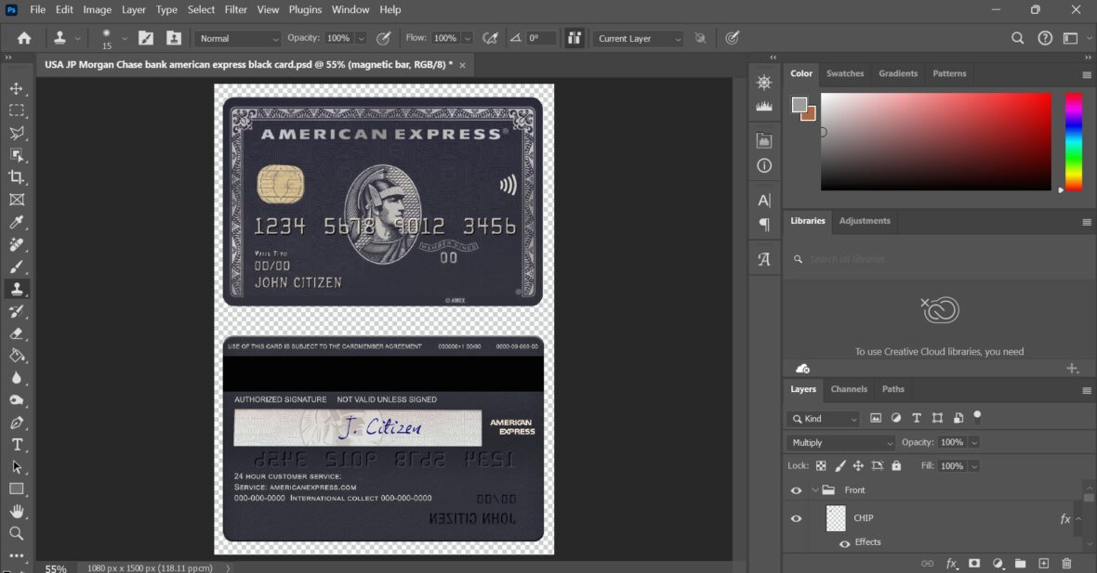
Task: Open the Layer menu
Action: [x=133, y=10]
